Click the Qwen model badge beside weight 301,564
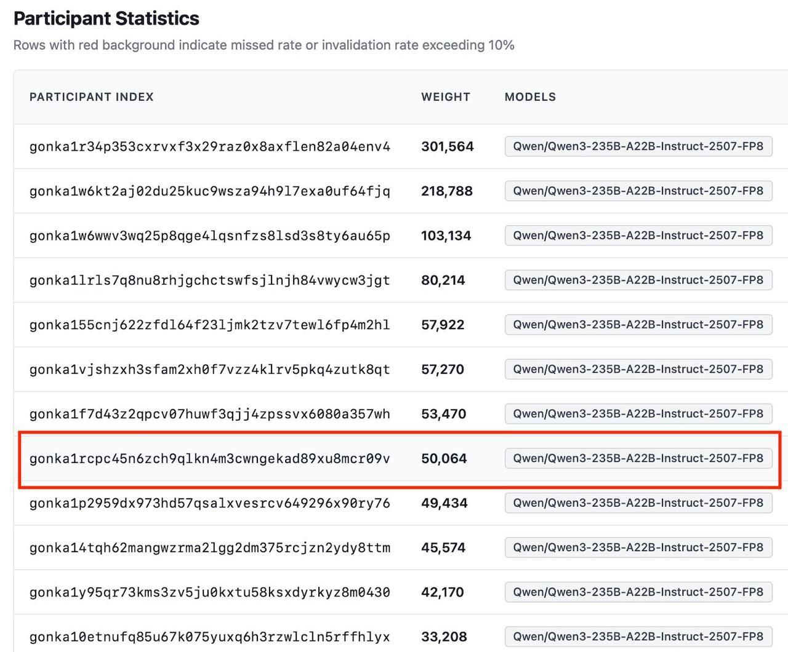This screenshot has height=652, width=788. coord(638,146)
